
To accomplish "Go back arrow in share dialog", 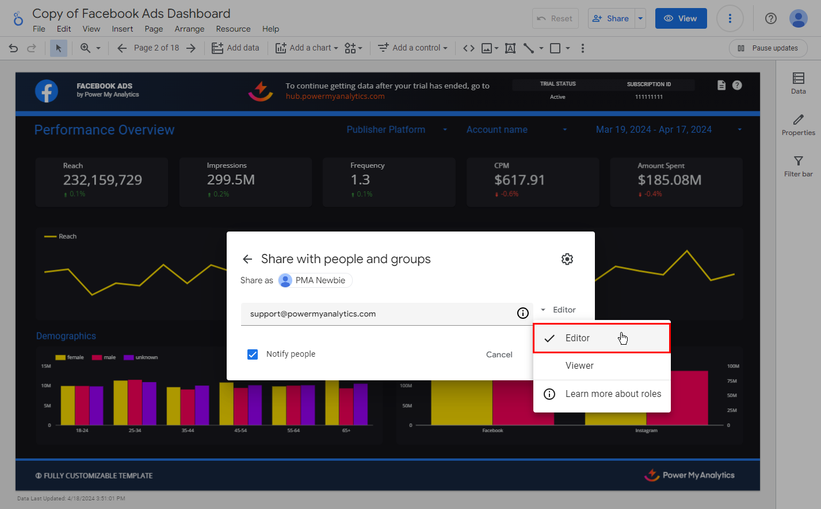I will click(247, 259).
